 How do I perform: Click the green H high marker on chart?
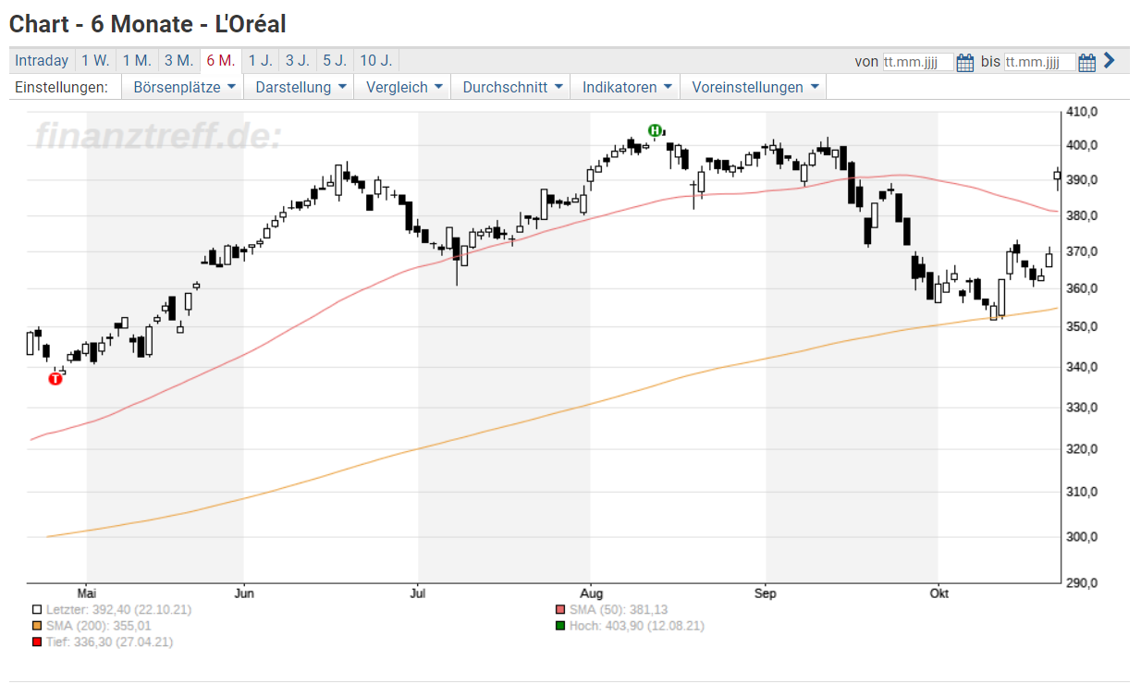click(x=656, y=130)
